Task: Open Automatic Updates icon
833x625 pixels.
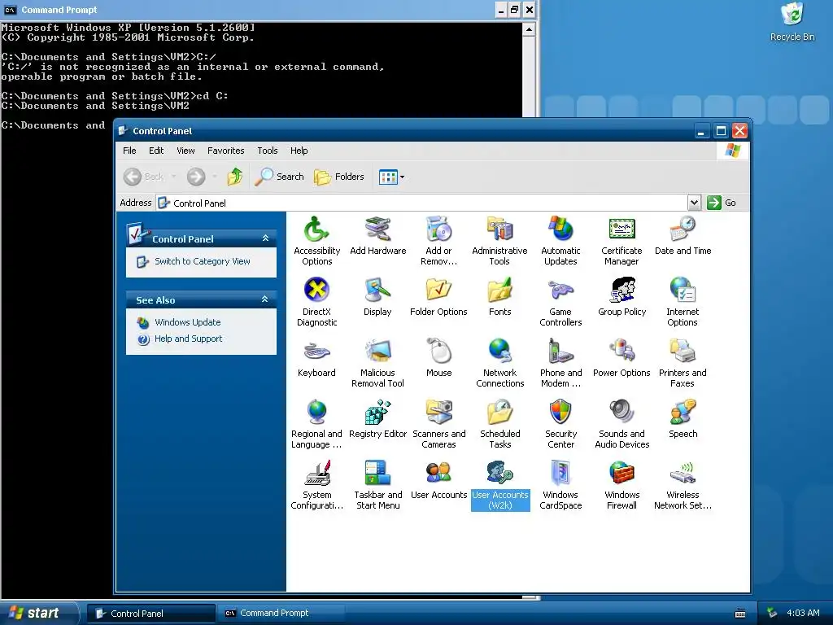Action: pyautogui.click(x=561, y=229)
